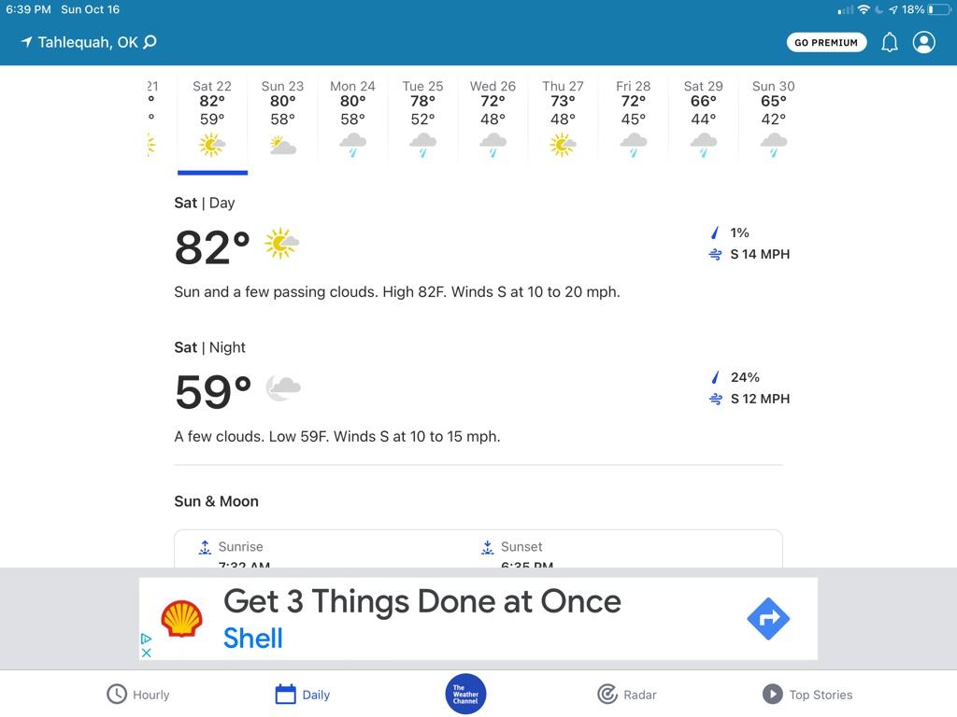Image resolution: width=957 pixels, height=717 pixels.
Task: Tap the Tahlequah, OK location label
Action: click(88, 42)
